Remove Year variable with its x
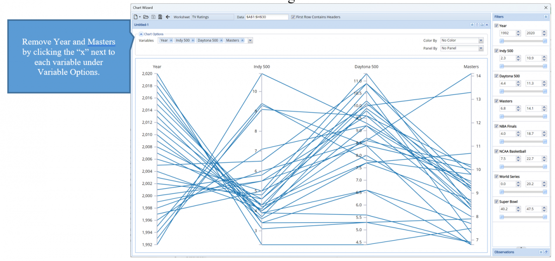 click(x=171, y=41)
